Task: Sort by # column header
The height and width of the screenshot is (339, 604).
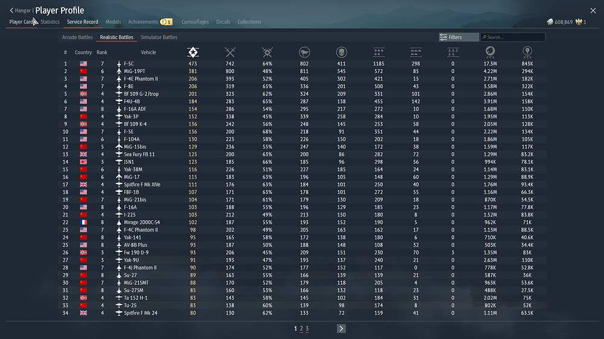Action: point(65,52)
